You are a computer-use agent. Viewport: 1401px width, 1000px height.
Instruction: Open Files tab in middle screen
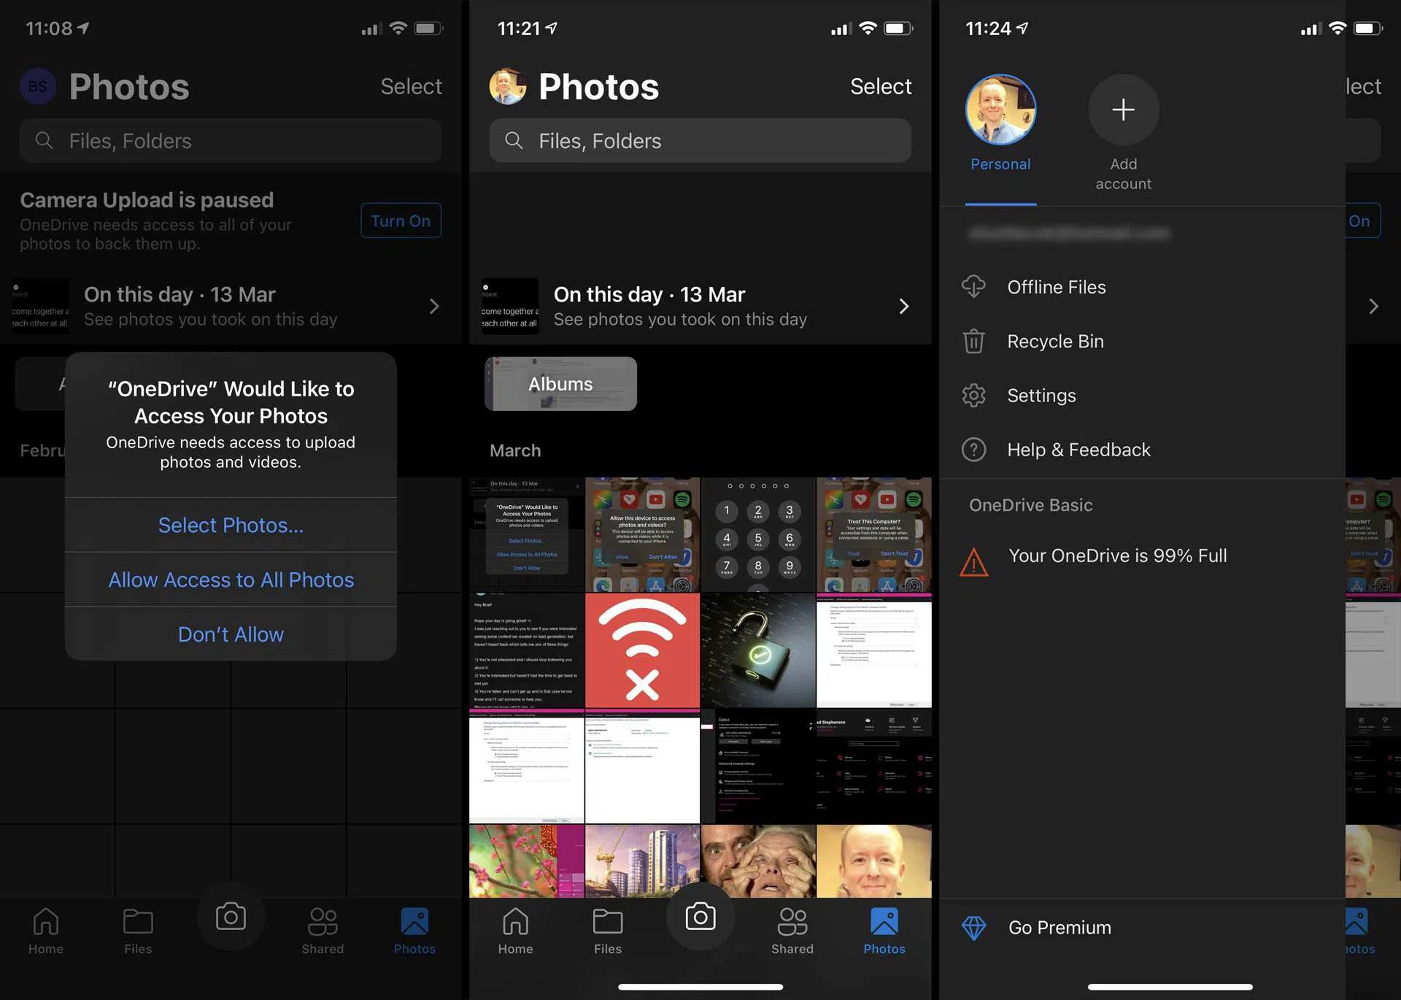pyautogui.click(x=607, y=930)
